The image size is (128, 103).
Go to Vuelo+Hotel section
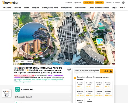(x=80, y=8)
